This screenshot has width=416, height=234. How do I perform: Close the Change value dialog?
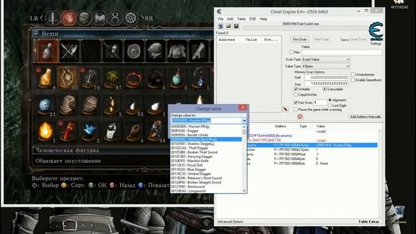click(242, 107)
